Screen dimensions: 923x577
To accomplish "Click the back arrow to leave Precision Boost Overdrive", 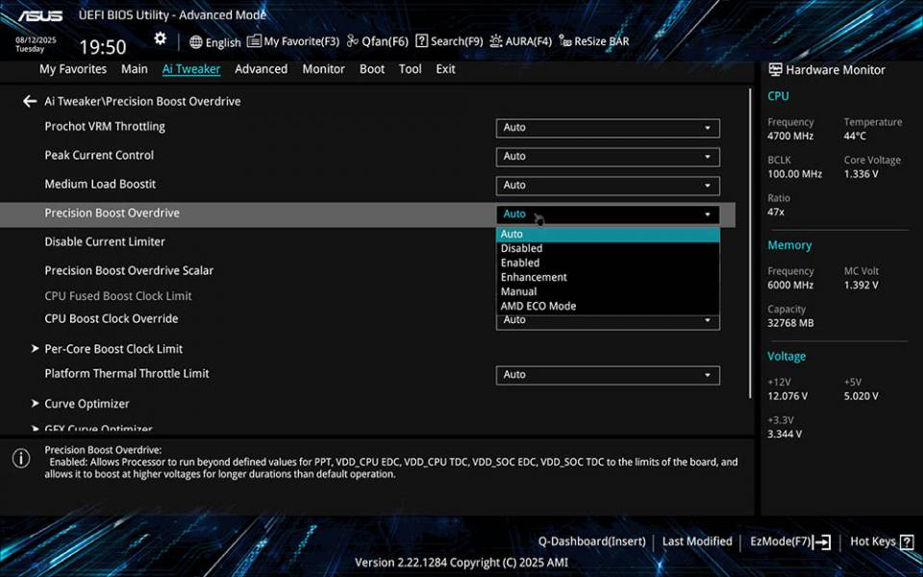I will click(x=29, y=101).
